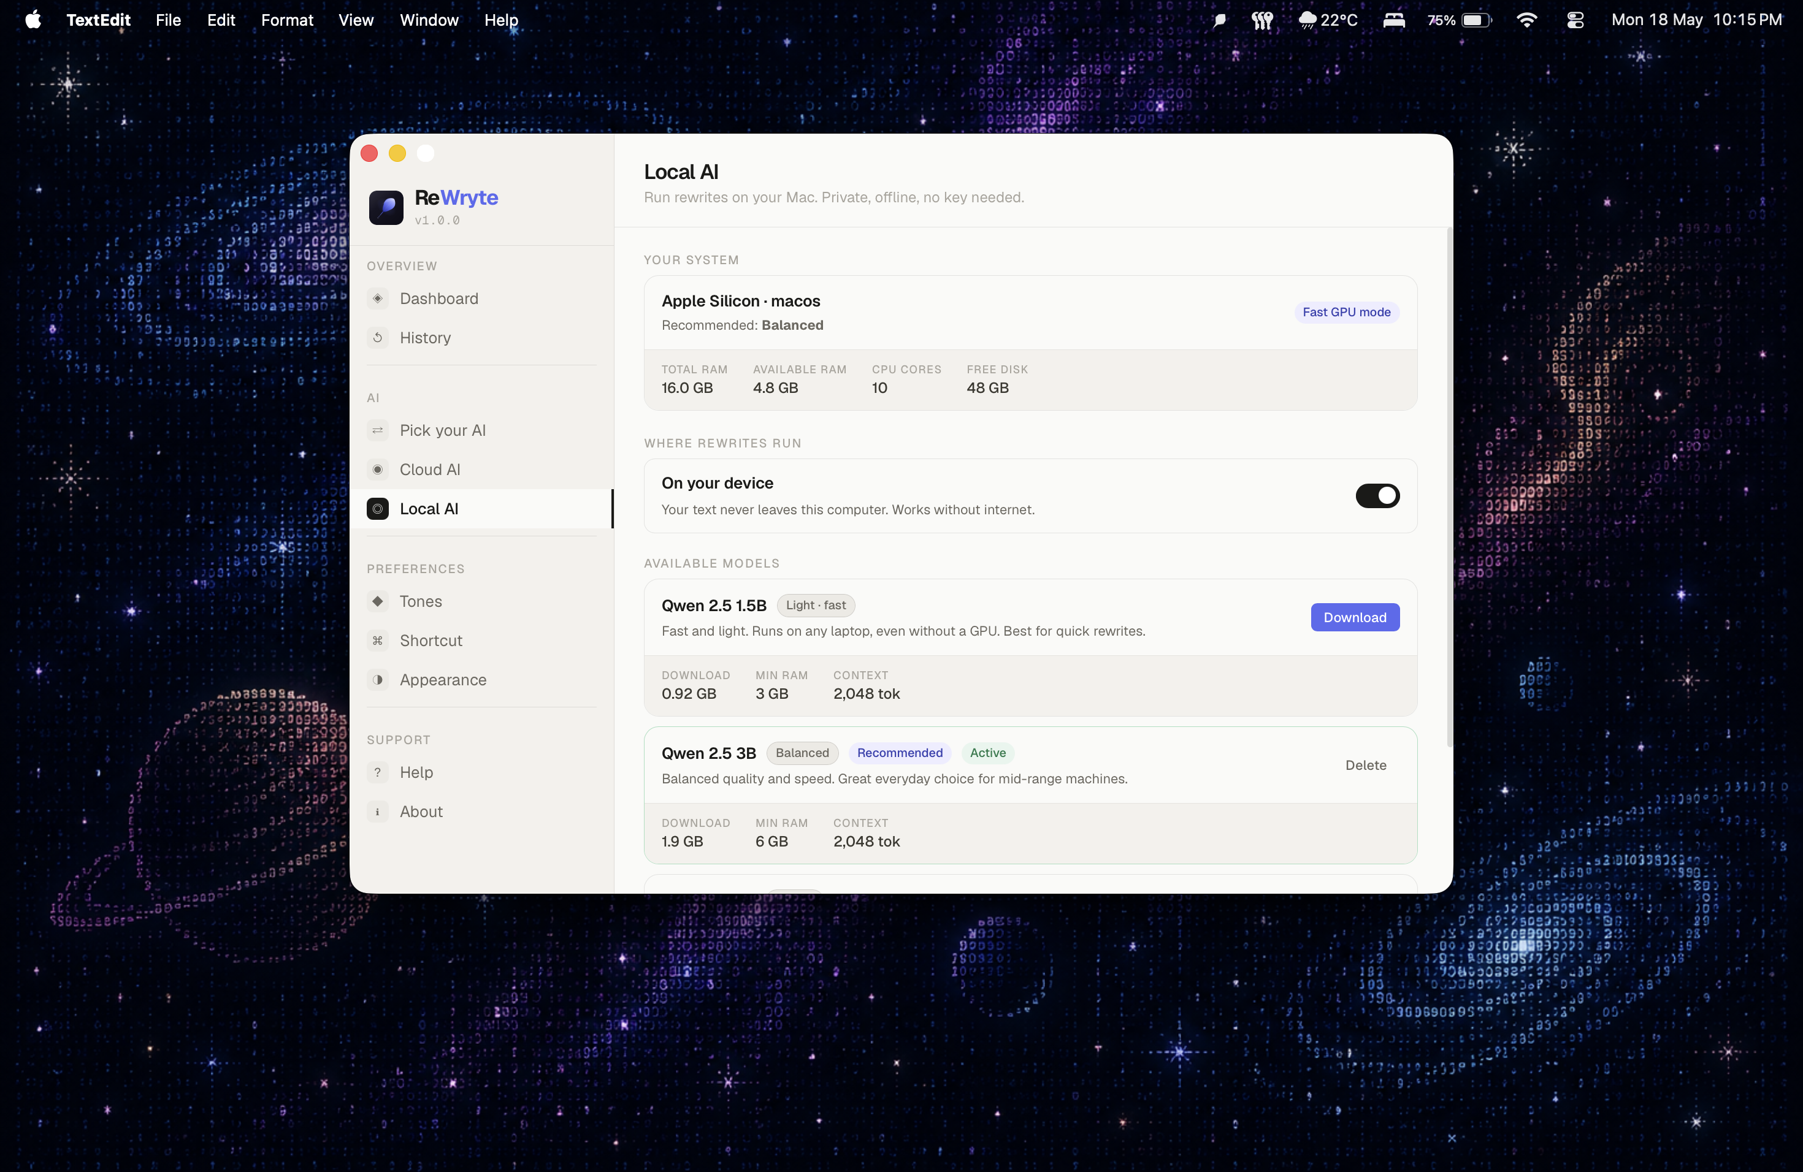Image resolution: width=1803 pixels, height=1172 pixels.
Task: Open the TextEdit menu
Action: [99, 20]
